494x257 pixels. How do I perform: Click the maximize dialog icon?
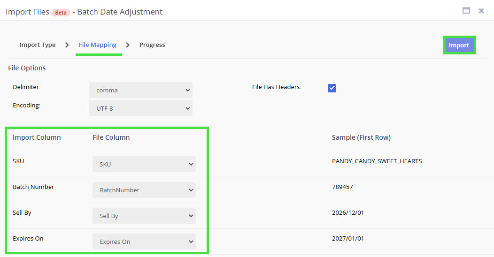466,10
